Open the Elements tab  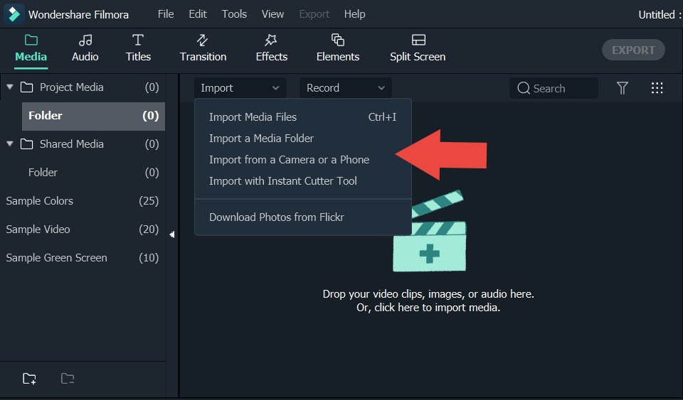pyautogui.click(x=337, y=48)
